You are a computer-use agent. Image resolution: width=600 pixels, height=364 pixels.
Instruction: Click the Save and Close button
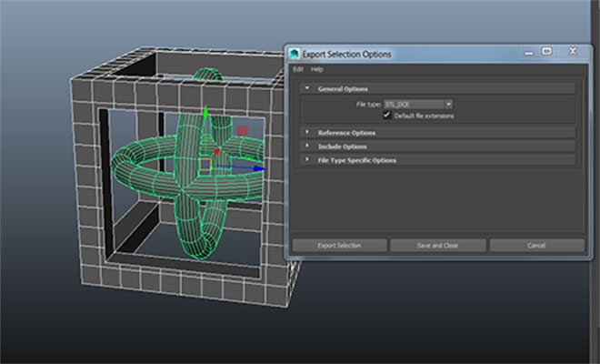[x=438, y=245]
